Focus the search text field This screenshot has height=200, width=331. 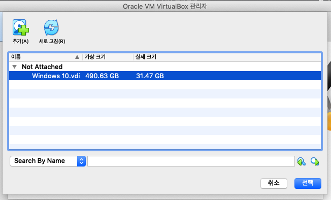click(x=191, y=161)
